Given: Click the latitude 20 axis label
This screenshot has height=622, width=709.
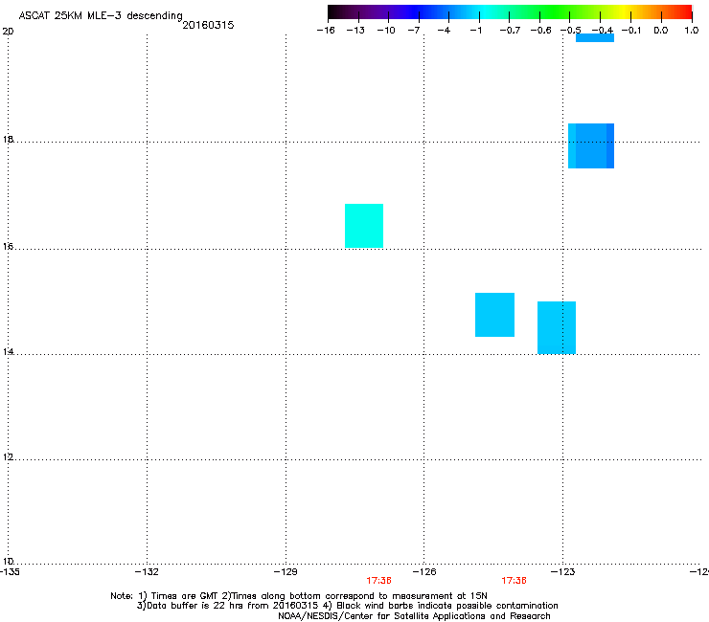Looking at the screenshot, I should click(x=8, y=32).
